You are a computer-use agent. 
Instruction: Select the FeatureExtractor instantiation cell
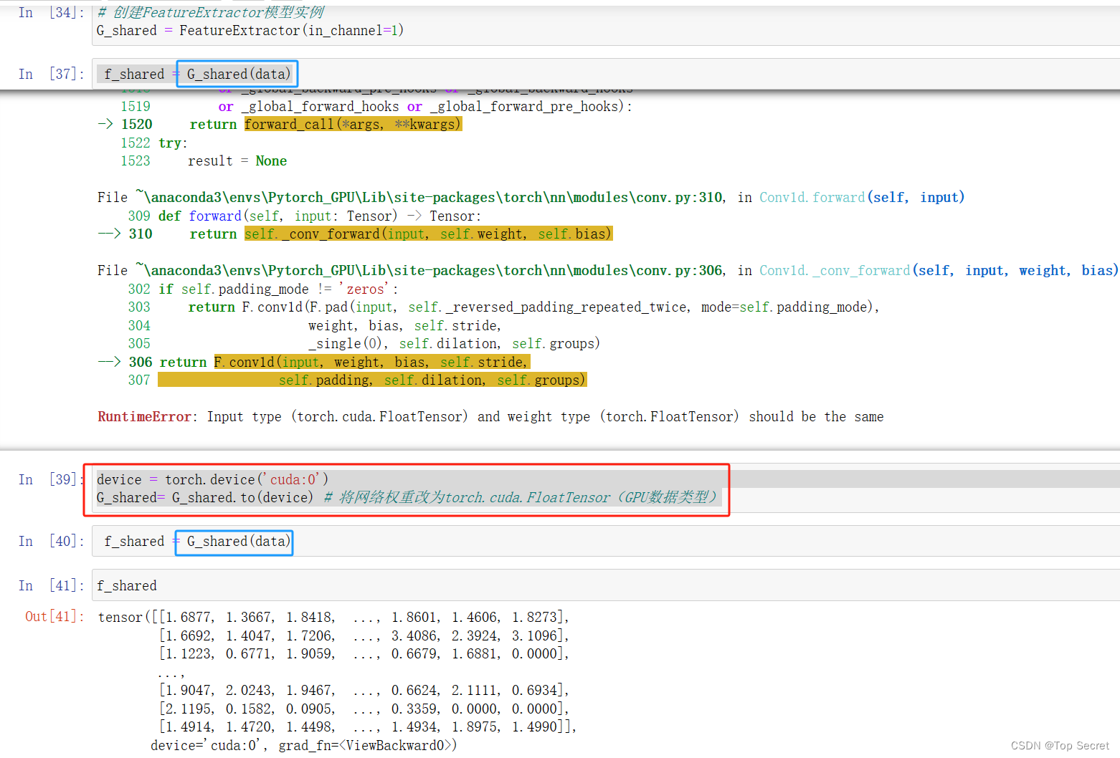251,30
